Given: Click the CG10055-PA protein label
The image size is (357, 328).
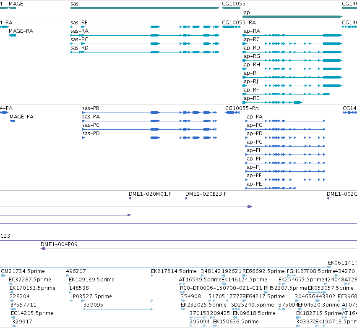Looking at the screenshot, I should pyautogui.click(x=242, y=108).
